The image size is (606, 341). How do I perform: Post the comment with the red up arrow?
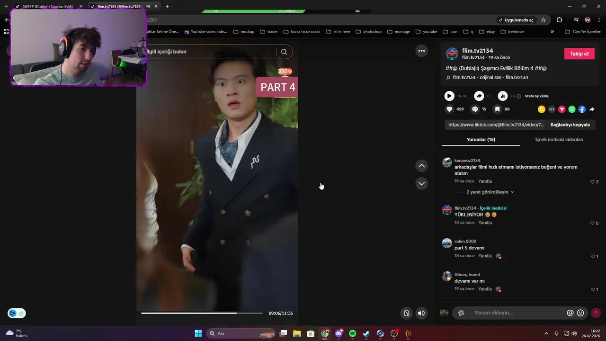596,313
